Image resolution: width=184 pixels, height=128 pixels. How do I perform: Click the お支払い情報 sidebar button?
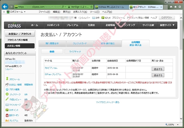(20, 46)
